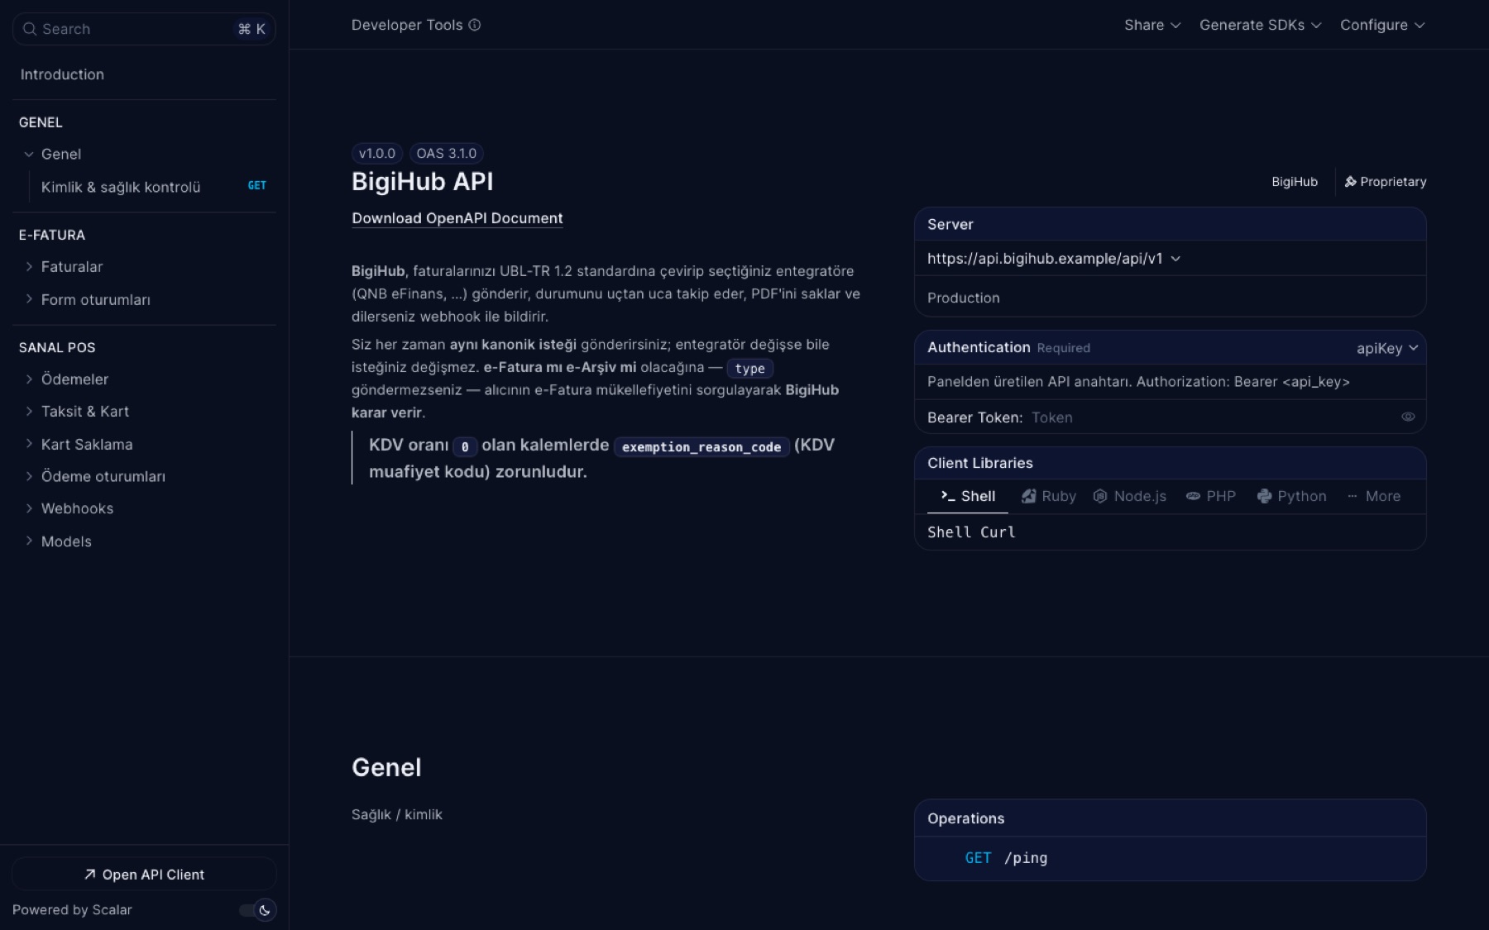Select the Python client library tab

pyautogui.click(x=1292, y=496)
